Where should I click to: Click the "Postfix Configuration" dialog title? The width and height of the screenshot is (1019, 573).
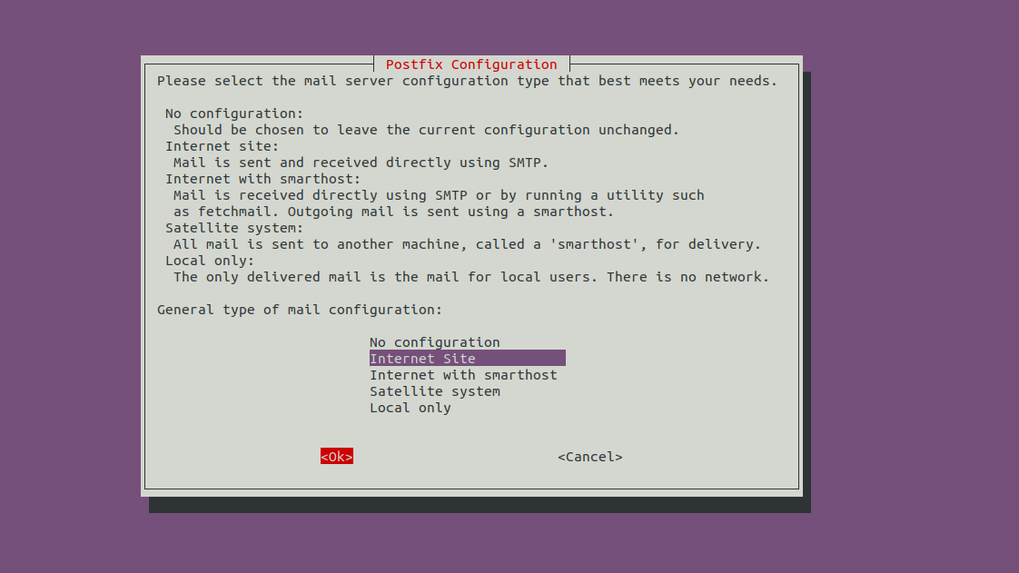pos(471,64)
